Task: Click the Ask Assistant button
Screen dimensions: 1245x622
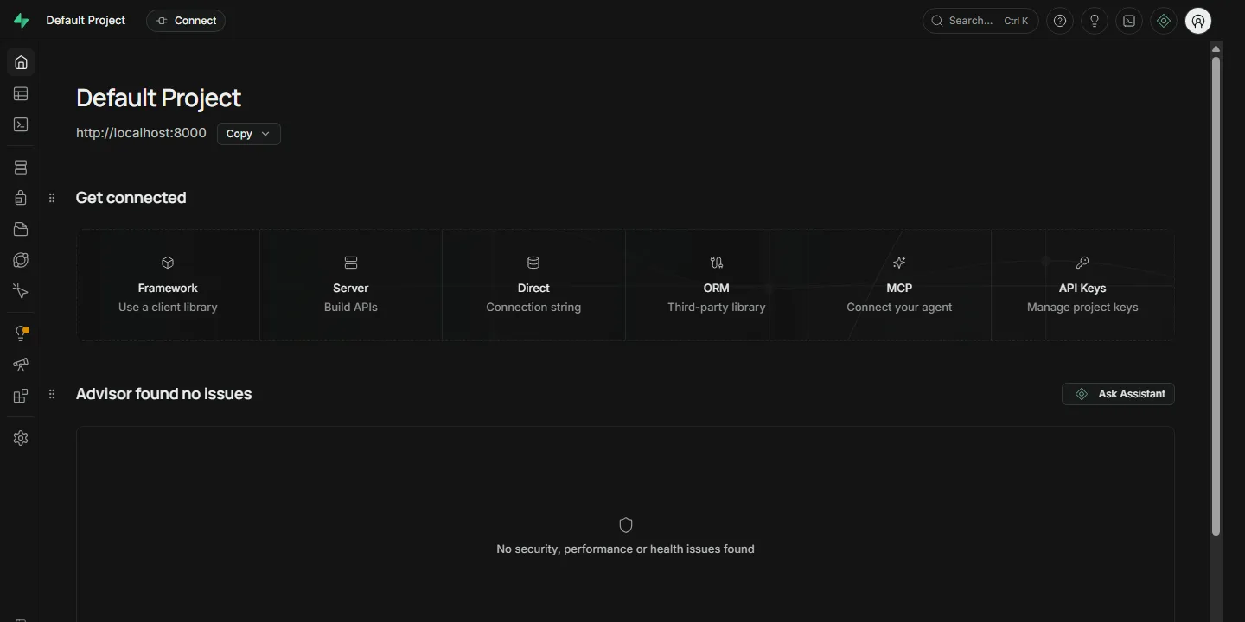Action: [1118, 394]
